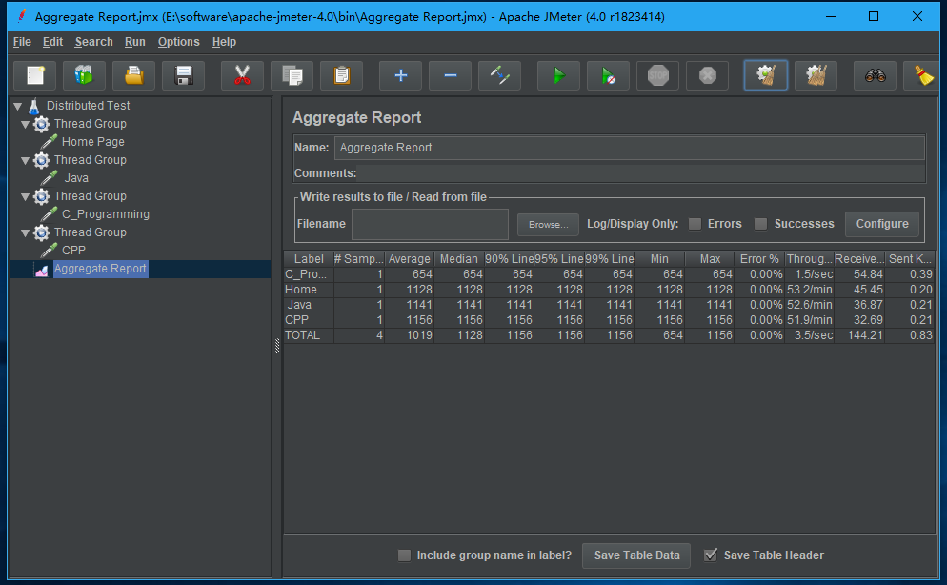Viewport: 947px width, 585px height.
Task: Click the Median column header
Action: coord(459,259)
